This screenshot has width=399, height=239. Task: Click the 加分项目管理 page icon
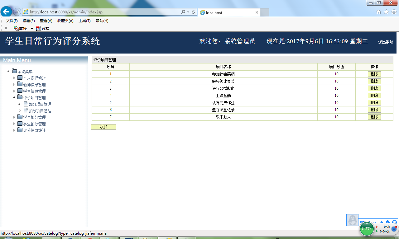[x=26, y=104]
